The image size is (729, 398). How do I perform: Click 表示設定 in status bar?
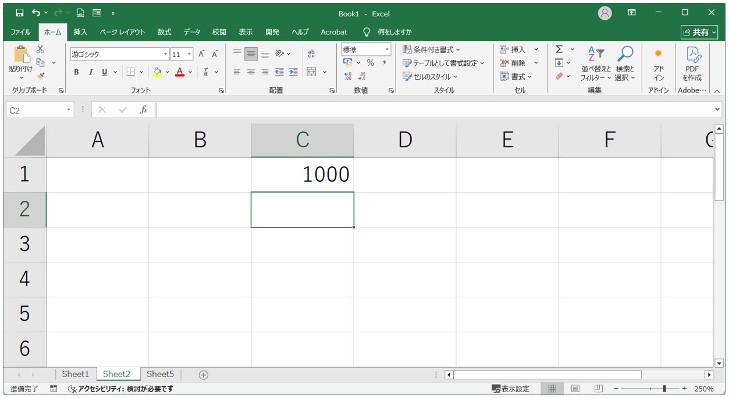click(511, 389)
